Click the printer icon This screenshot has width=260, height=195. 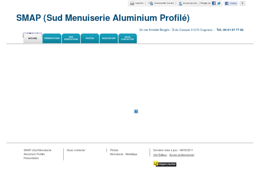click(132, 3)
